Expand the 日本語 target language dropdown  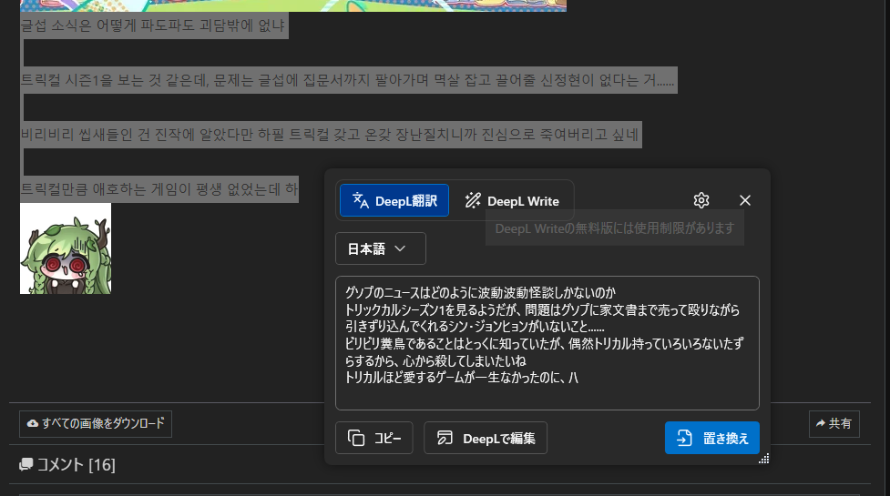click(380, 248)
